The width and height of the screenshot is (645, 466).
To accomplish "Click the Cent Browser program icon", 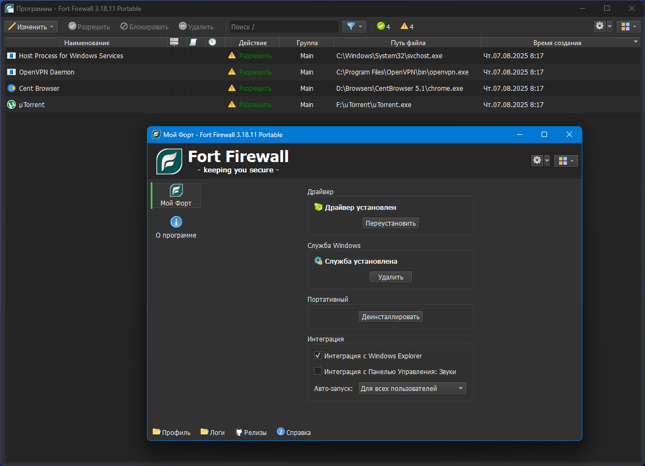I will (11, 88).
